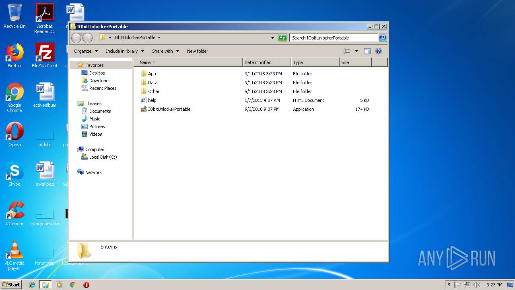Click the Back navigation arrow
515x290 pixels.
76,38
